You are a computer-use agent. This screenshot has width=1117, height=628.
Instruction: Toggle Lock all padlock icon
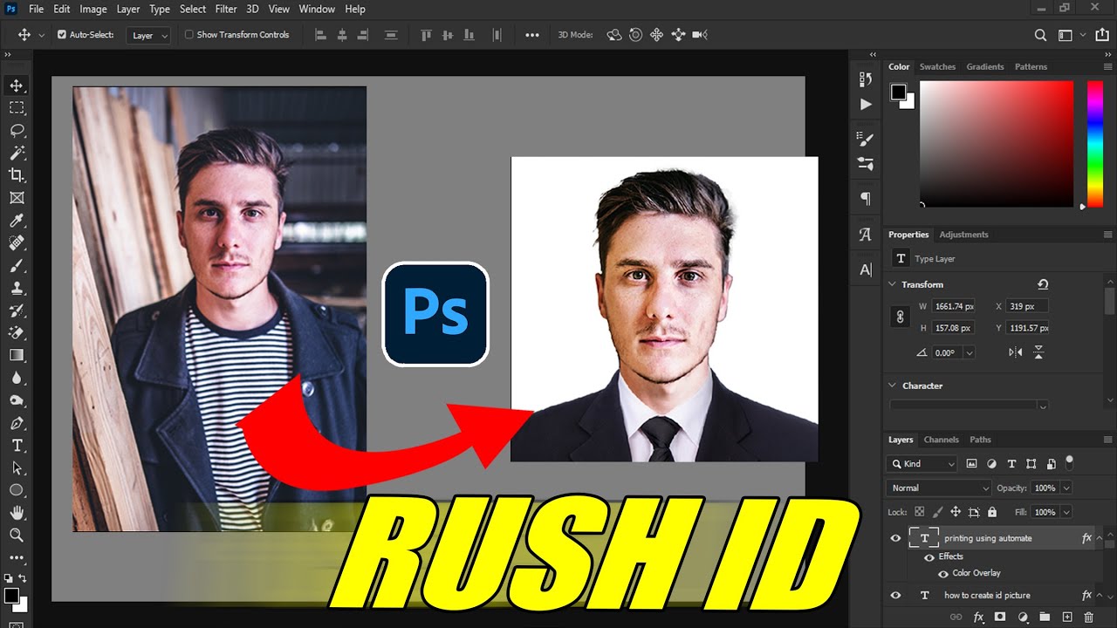[992, 512]
